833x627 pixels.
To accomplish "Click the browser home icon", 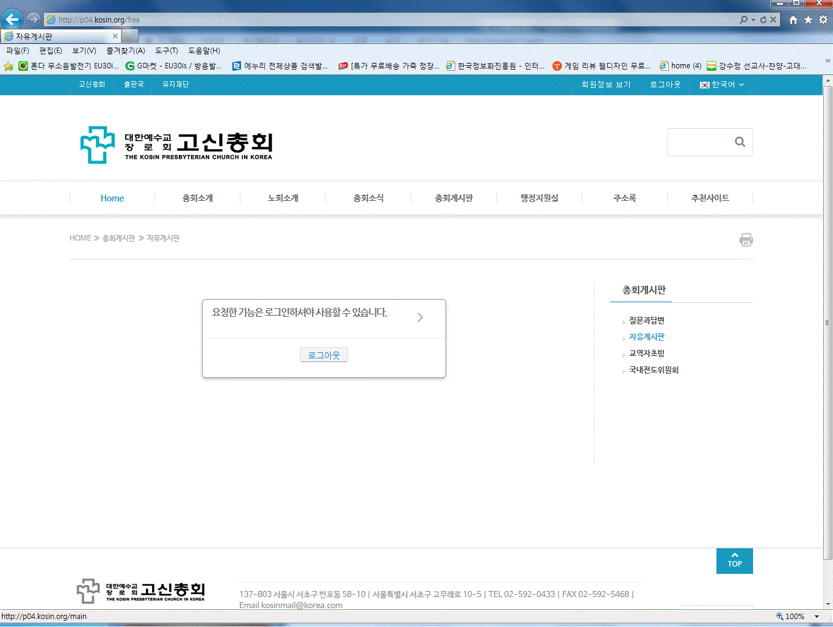I will tap(793, 20).
